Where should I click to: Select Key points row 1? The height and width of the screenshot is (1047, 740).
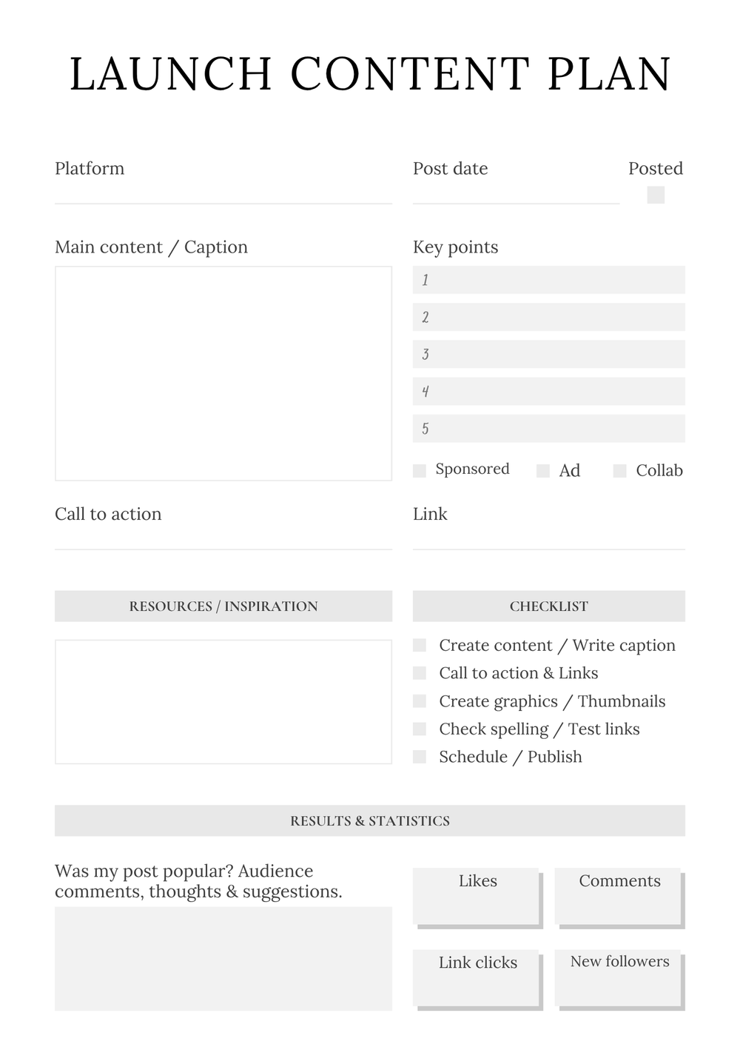[x=548, y=280]
